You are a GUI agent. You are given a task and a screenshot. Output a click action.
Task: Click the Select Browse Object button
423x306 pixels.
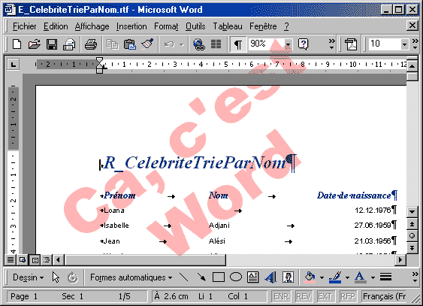(412, 236)
